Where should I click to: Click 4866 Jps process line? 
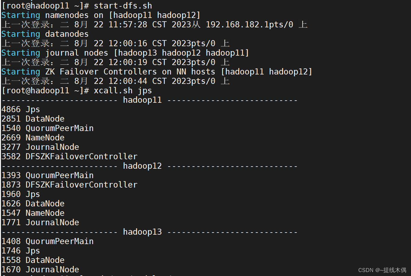[21, 109]
